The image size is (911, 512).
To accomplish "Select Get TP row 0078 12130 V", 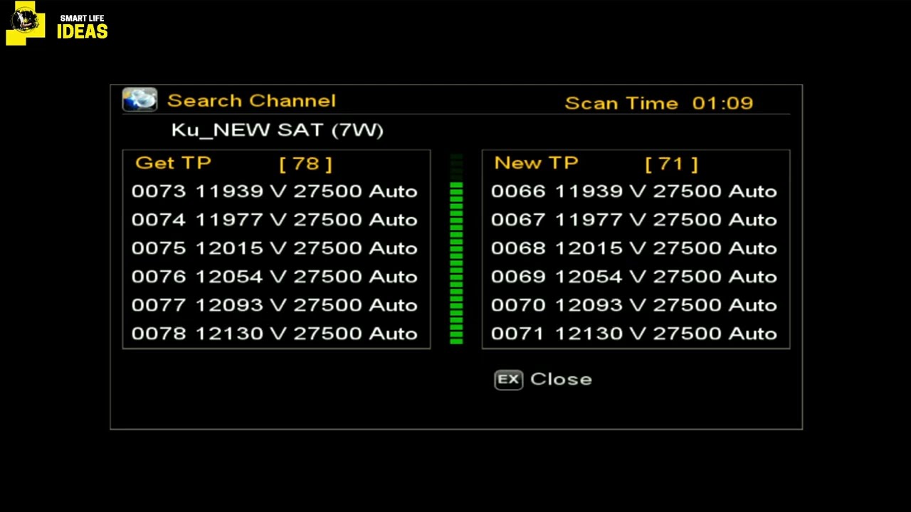I will tap(275, 334).
